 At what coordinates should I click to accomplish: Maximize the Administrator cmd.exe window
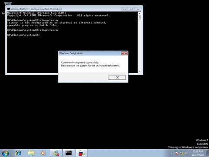pyautogui.click(x=131, y=9)
